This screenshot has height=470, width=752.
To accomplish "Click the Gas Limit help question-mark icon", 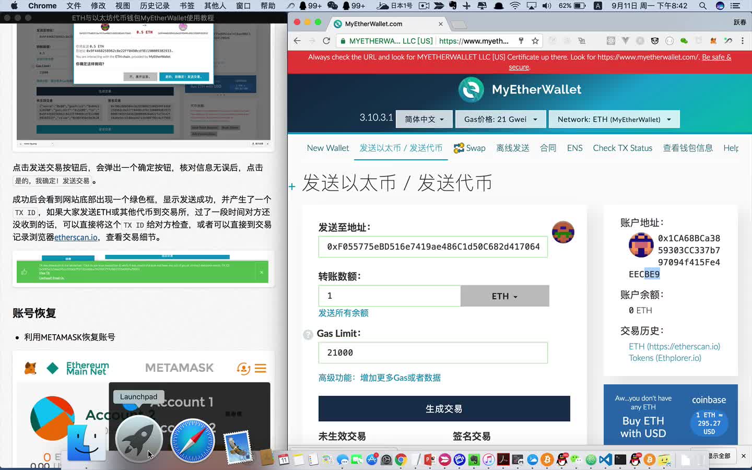I will [308, 334].
